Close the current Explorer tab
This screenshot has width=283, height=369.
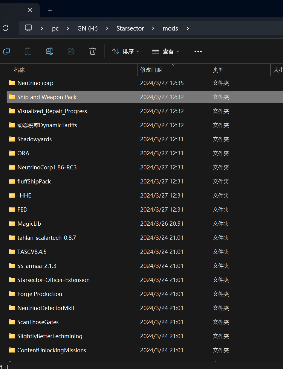click(30, 10)
